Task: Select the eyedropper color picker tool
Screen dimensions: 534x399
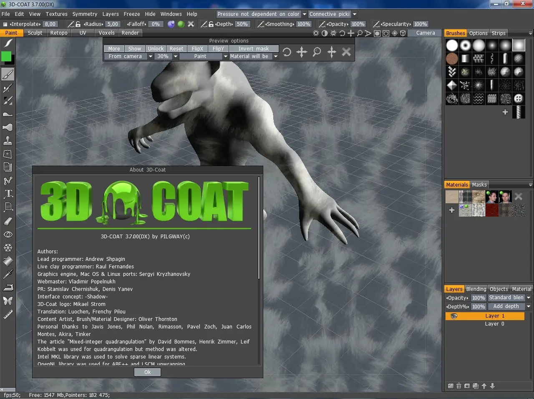Action: click(8, 274)
